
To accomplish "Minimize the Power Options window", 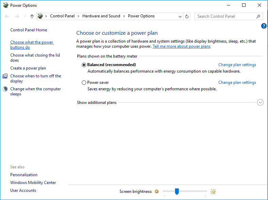I will [x=228, y=5].
